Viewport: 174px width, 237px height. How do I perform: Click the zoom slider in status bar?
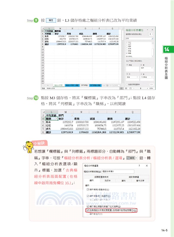coord(141,88)
